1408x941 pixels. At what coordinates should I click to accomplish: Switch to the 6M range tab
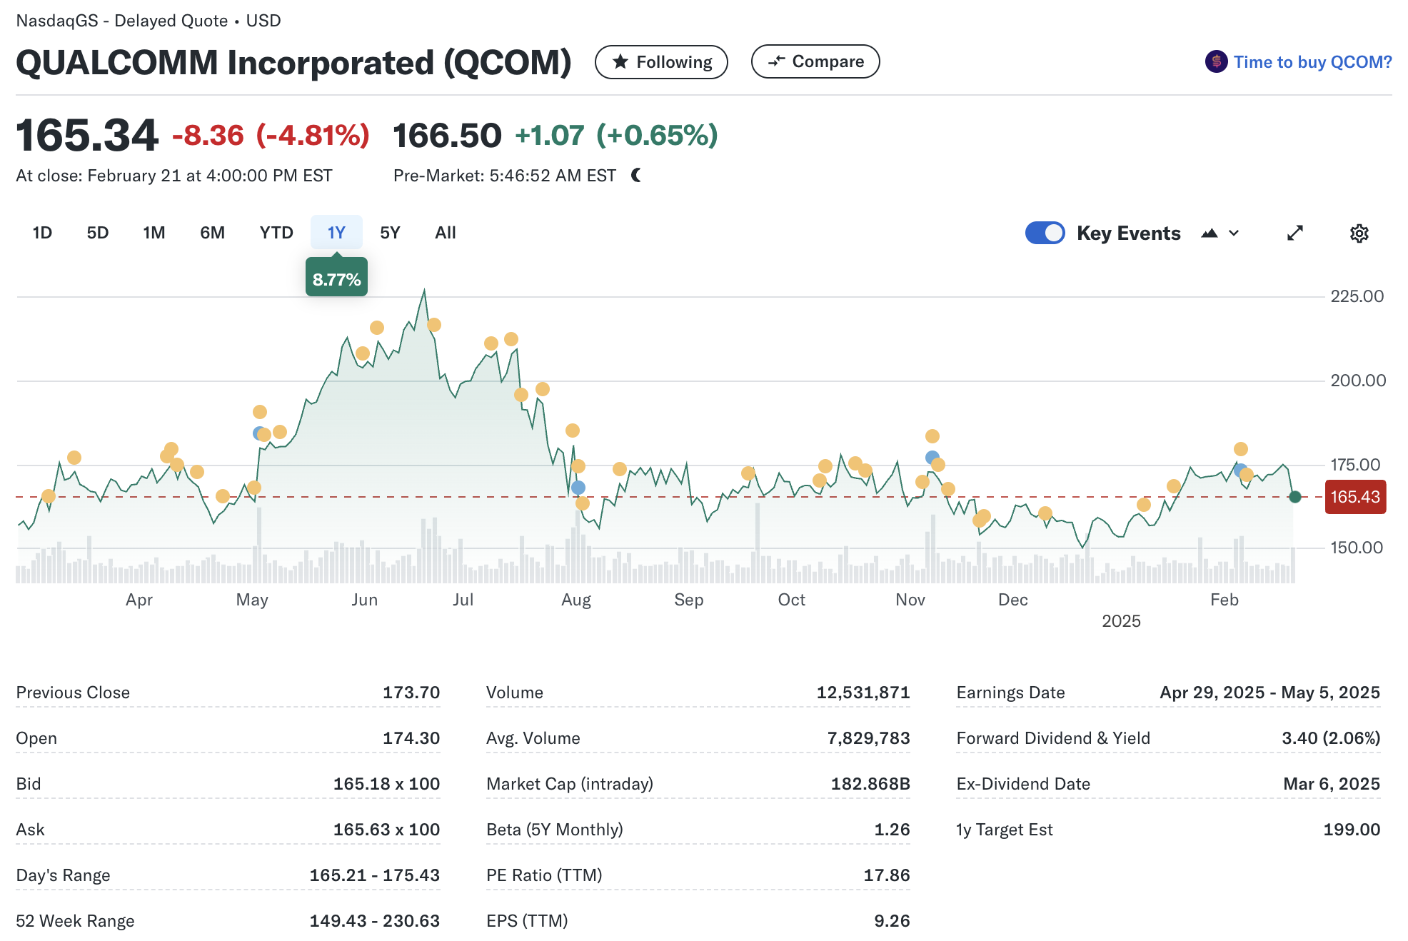point(212,233)
